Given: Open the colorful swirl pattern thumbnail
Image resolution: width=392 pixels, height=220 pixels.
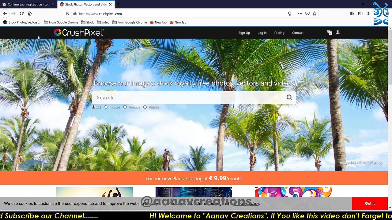Looking at the screenshot, I should [293, 193].
